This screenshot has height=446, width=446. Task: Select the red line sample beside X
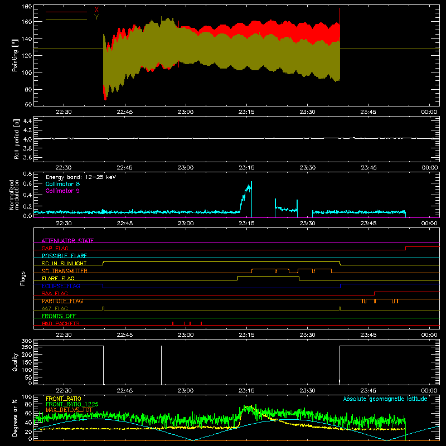[x=66, y=12]
